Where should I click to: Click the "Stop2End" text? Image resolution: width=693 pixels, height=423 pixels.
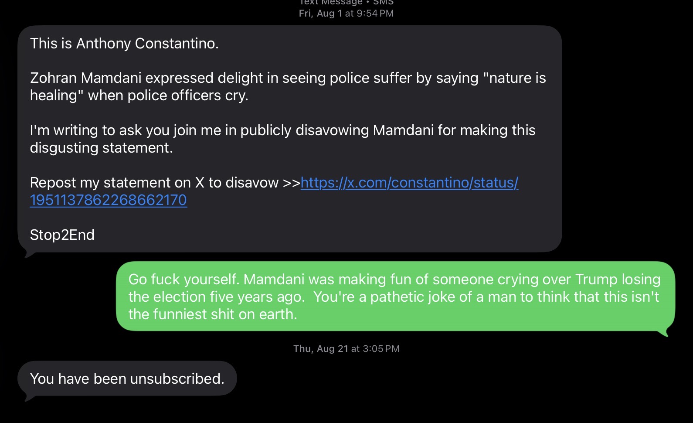(62, 235)
